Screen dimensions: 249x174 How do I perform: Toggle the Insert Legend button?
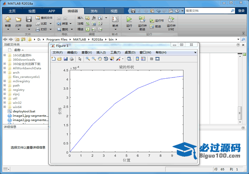click(x=143, y=59)
